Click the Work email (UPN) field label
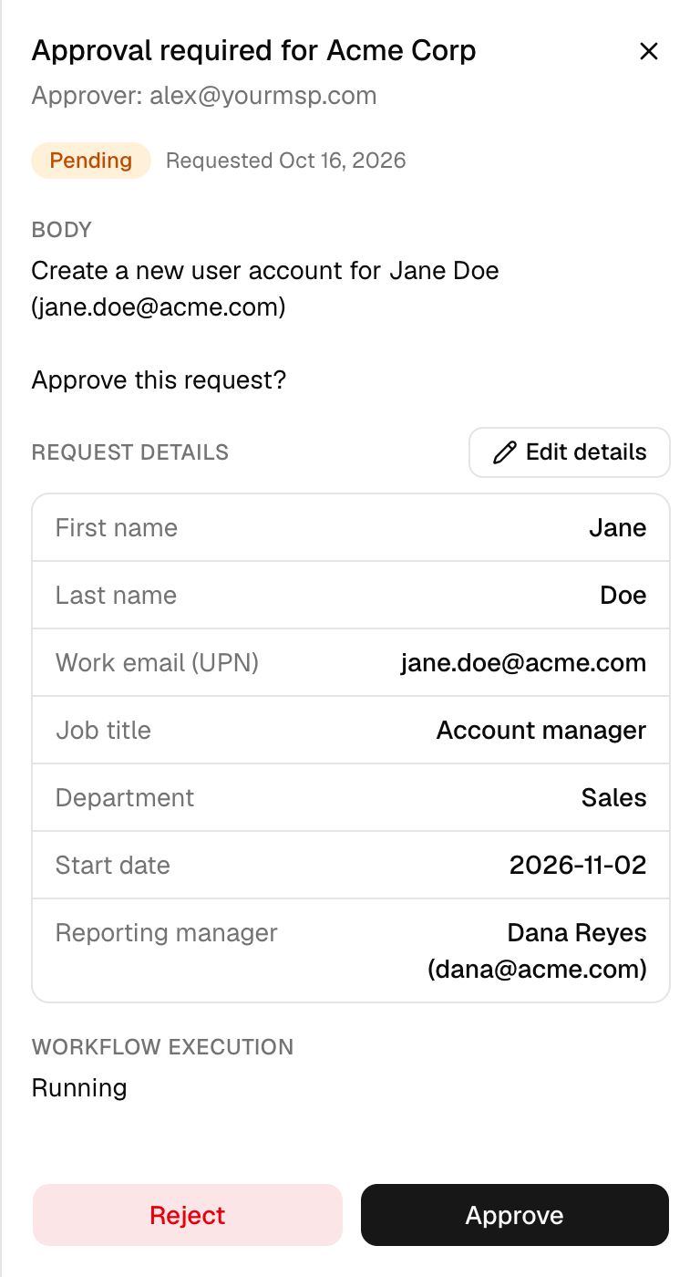This screenshot has height=1277, width=700. point(158,663)
